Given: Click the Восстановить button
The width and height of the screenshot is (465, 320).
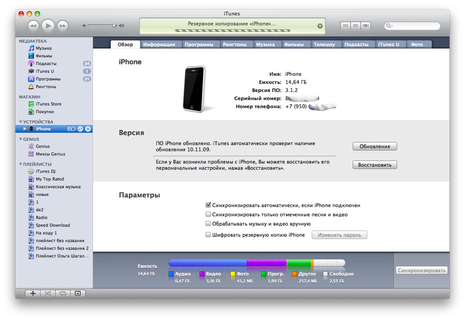Looking at the screenshot, I should click(x=375, y=165).
